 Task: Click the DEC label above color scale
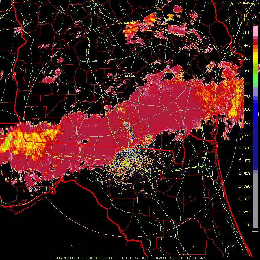(254, 17)
